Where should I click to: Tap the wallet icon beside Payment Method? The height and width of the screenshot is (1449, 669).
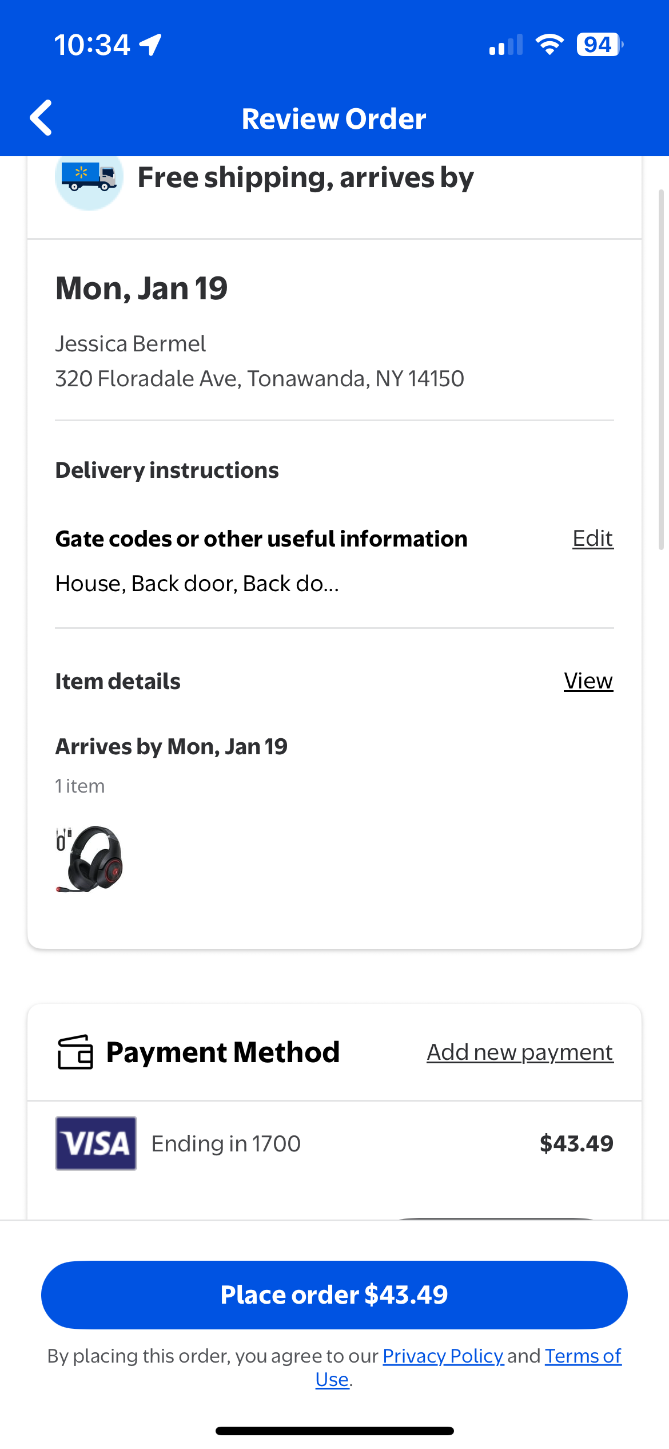(x=75, y=1052)
